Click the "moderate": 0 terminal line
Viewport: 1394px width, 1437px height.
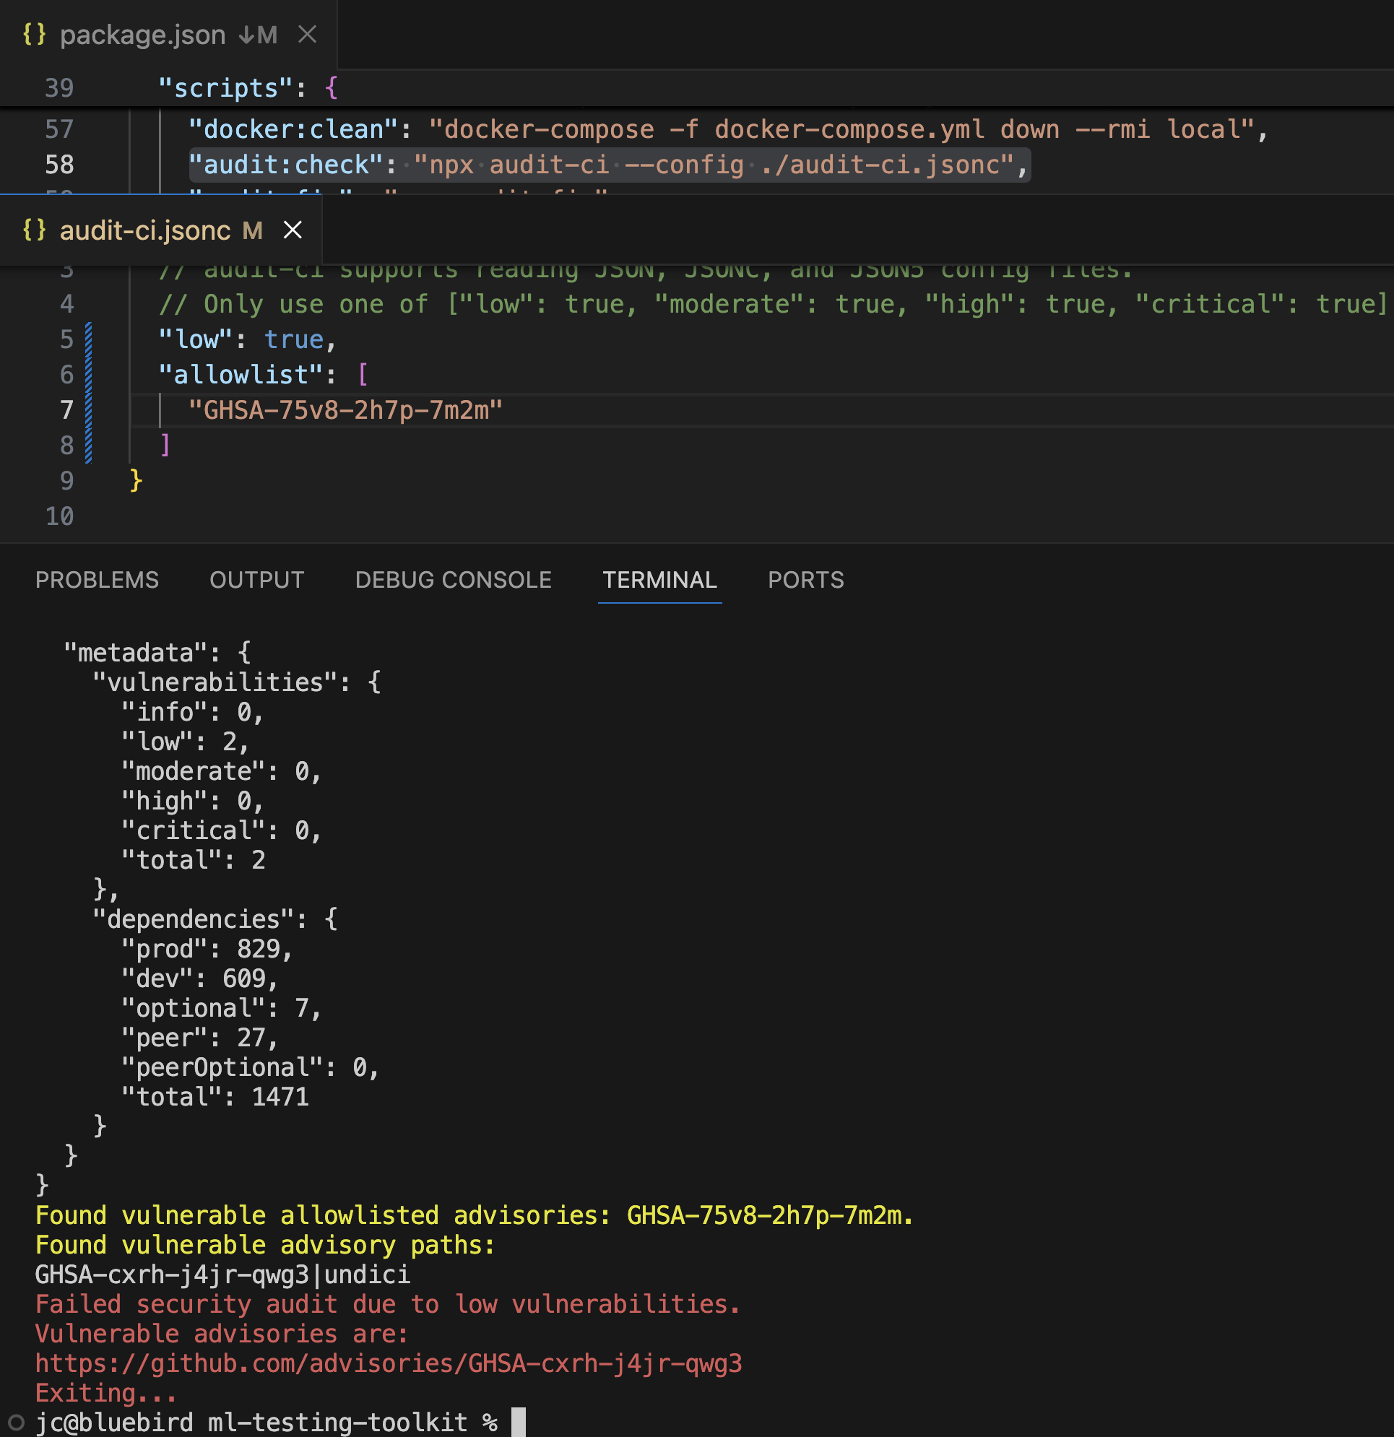pyautogui.click(x=222, y=771)
